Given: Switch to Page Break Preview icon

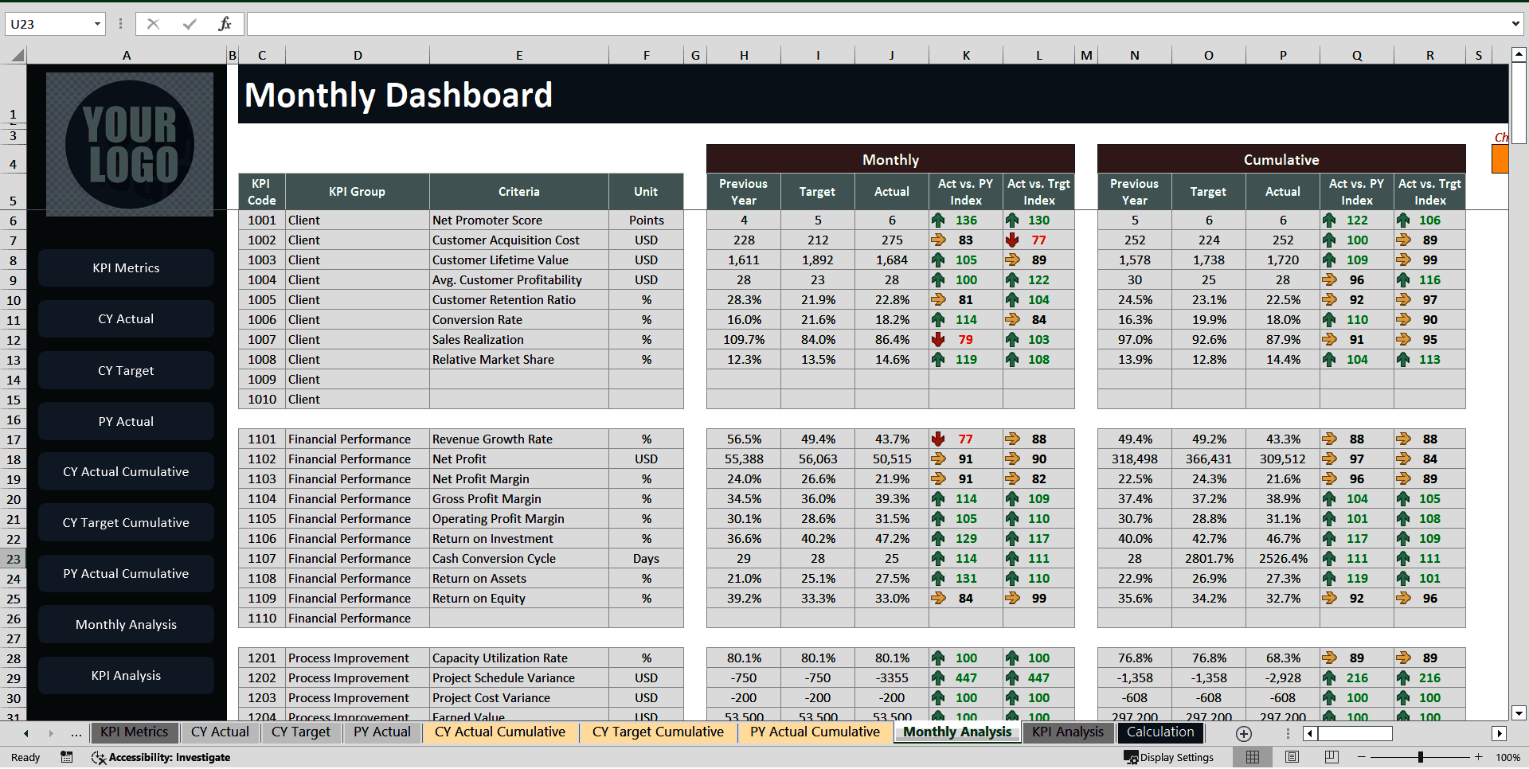Looking at the screenshot, I should [x=1332, y=757].
